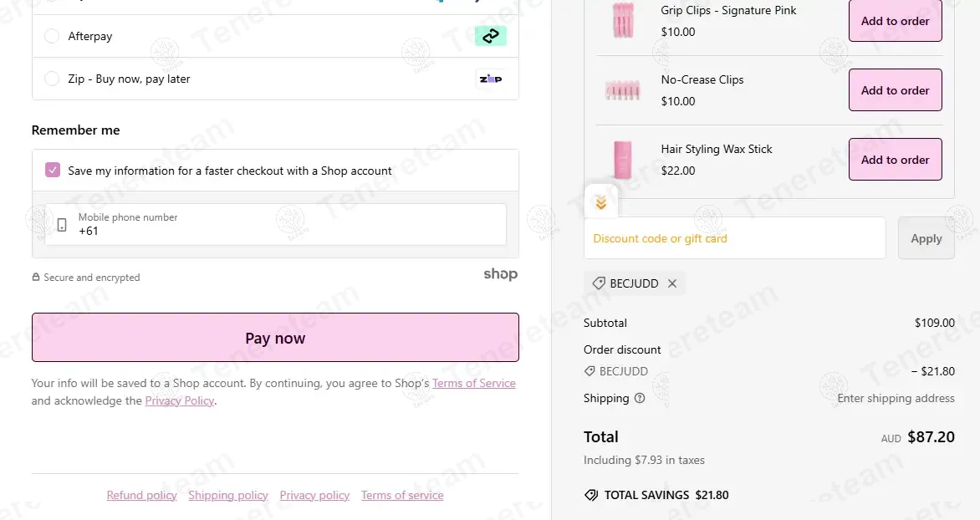Screen dimensions: 980x520
Task: Click the tag icon on BECJUDD chip
Action: 599,283
